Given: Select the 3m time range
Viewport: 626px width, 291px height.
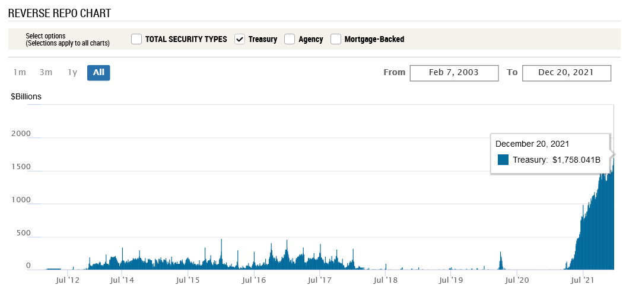Looking at the screenshot, I should tap(46, 72).
